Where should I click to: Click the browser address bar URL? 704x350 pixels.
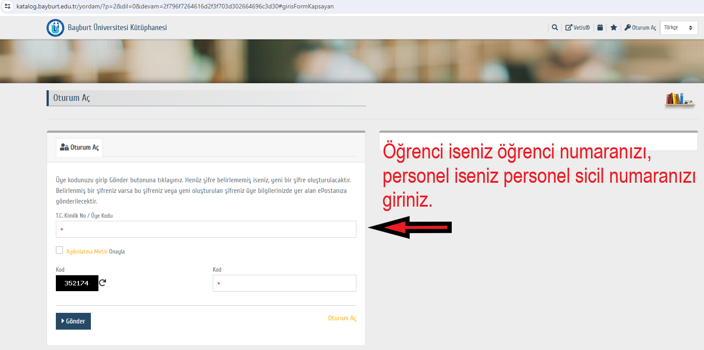(175, 6)
